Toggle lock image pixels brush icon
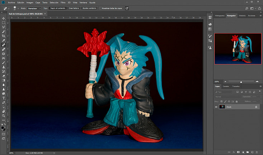 [x=225, y=102]
